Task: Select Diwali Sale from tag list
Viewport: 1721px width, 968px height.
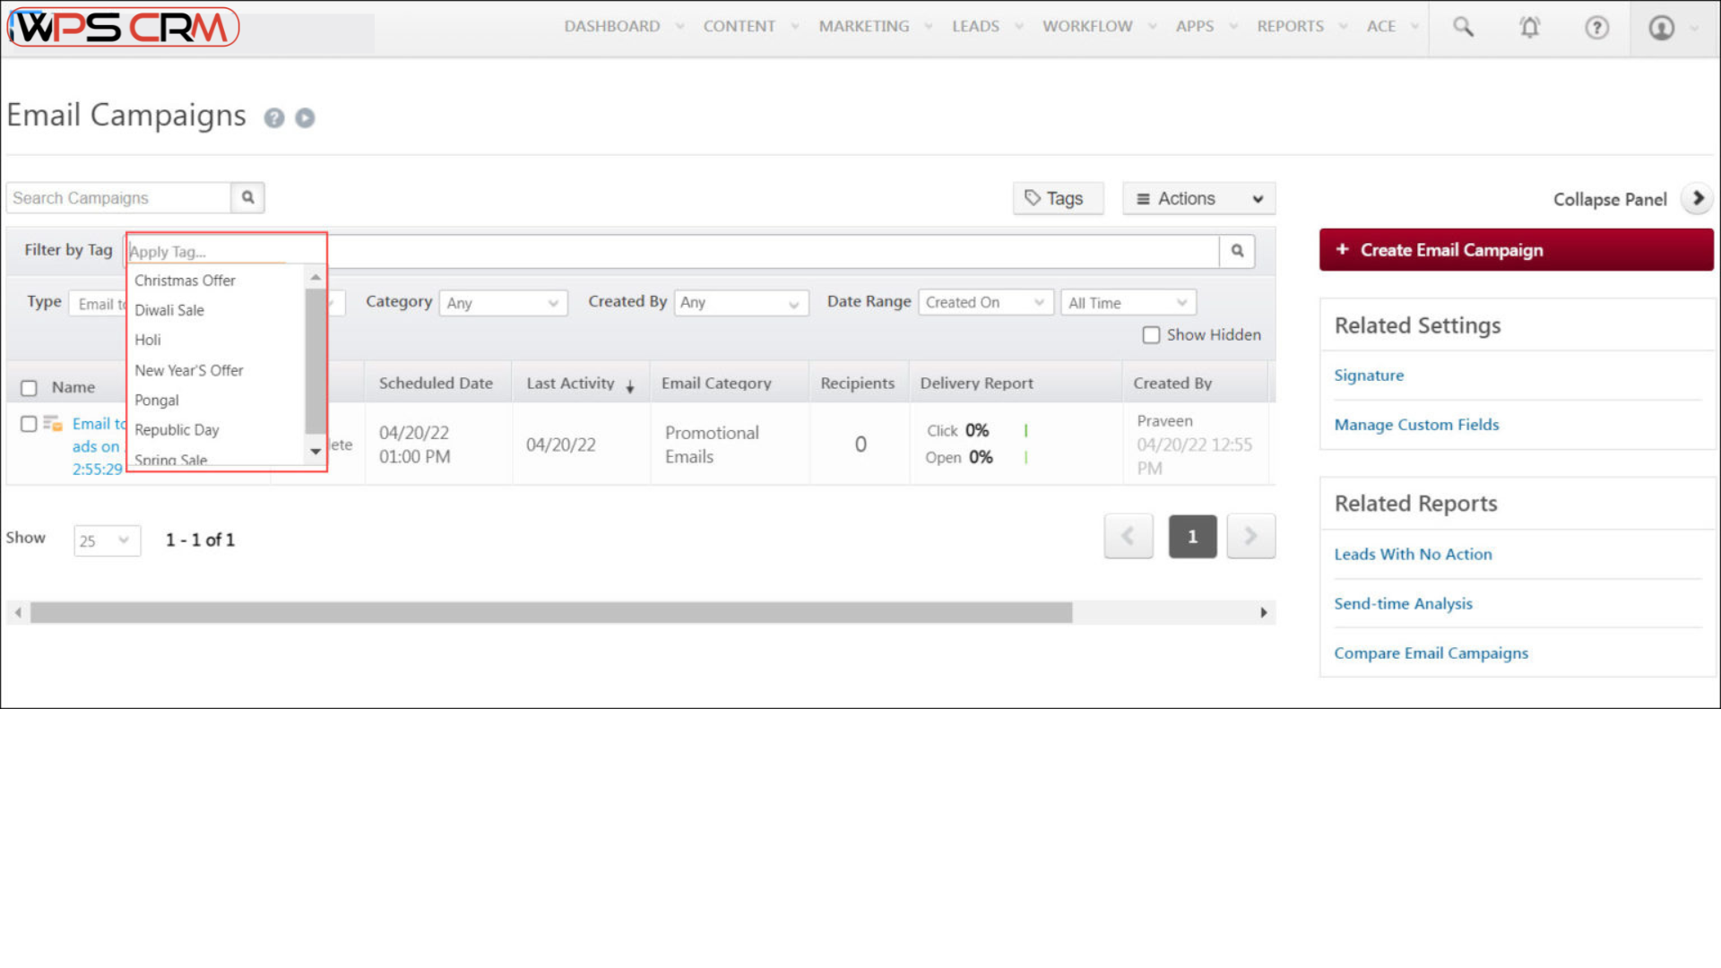Action: (x=169, y=310)
